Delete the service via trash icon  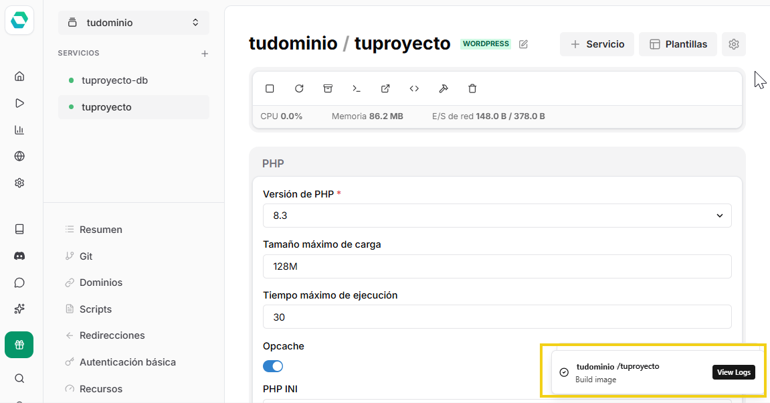coord(472,88)
